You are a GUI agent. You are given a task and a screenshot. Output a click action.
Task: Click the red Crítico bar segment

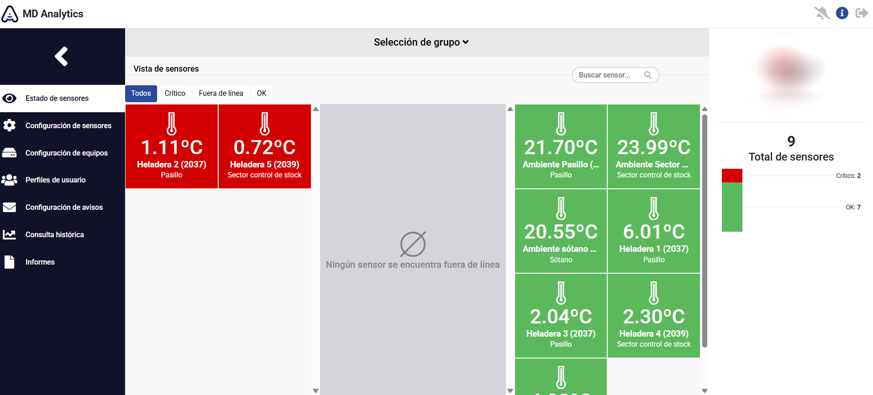point(732,176)
